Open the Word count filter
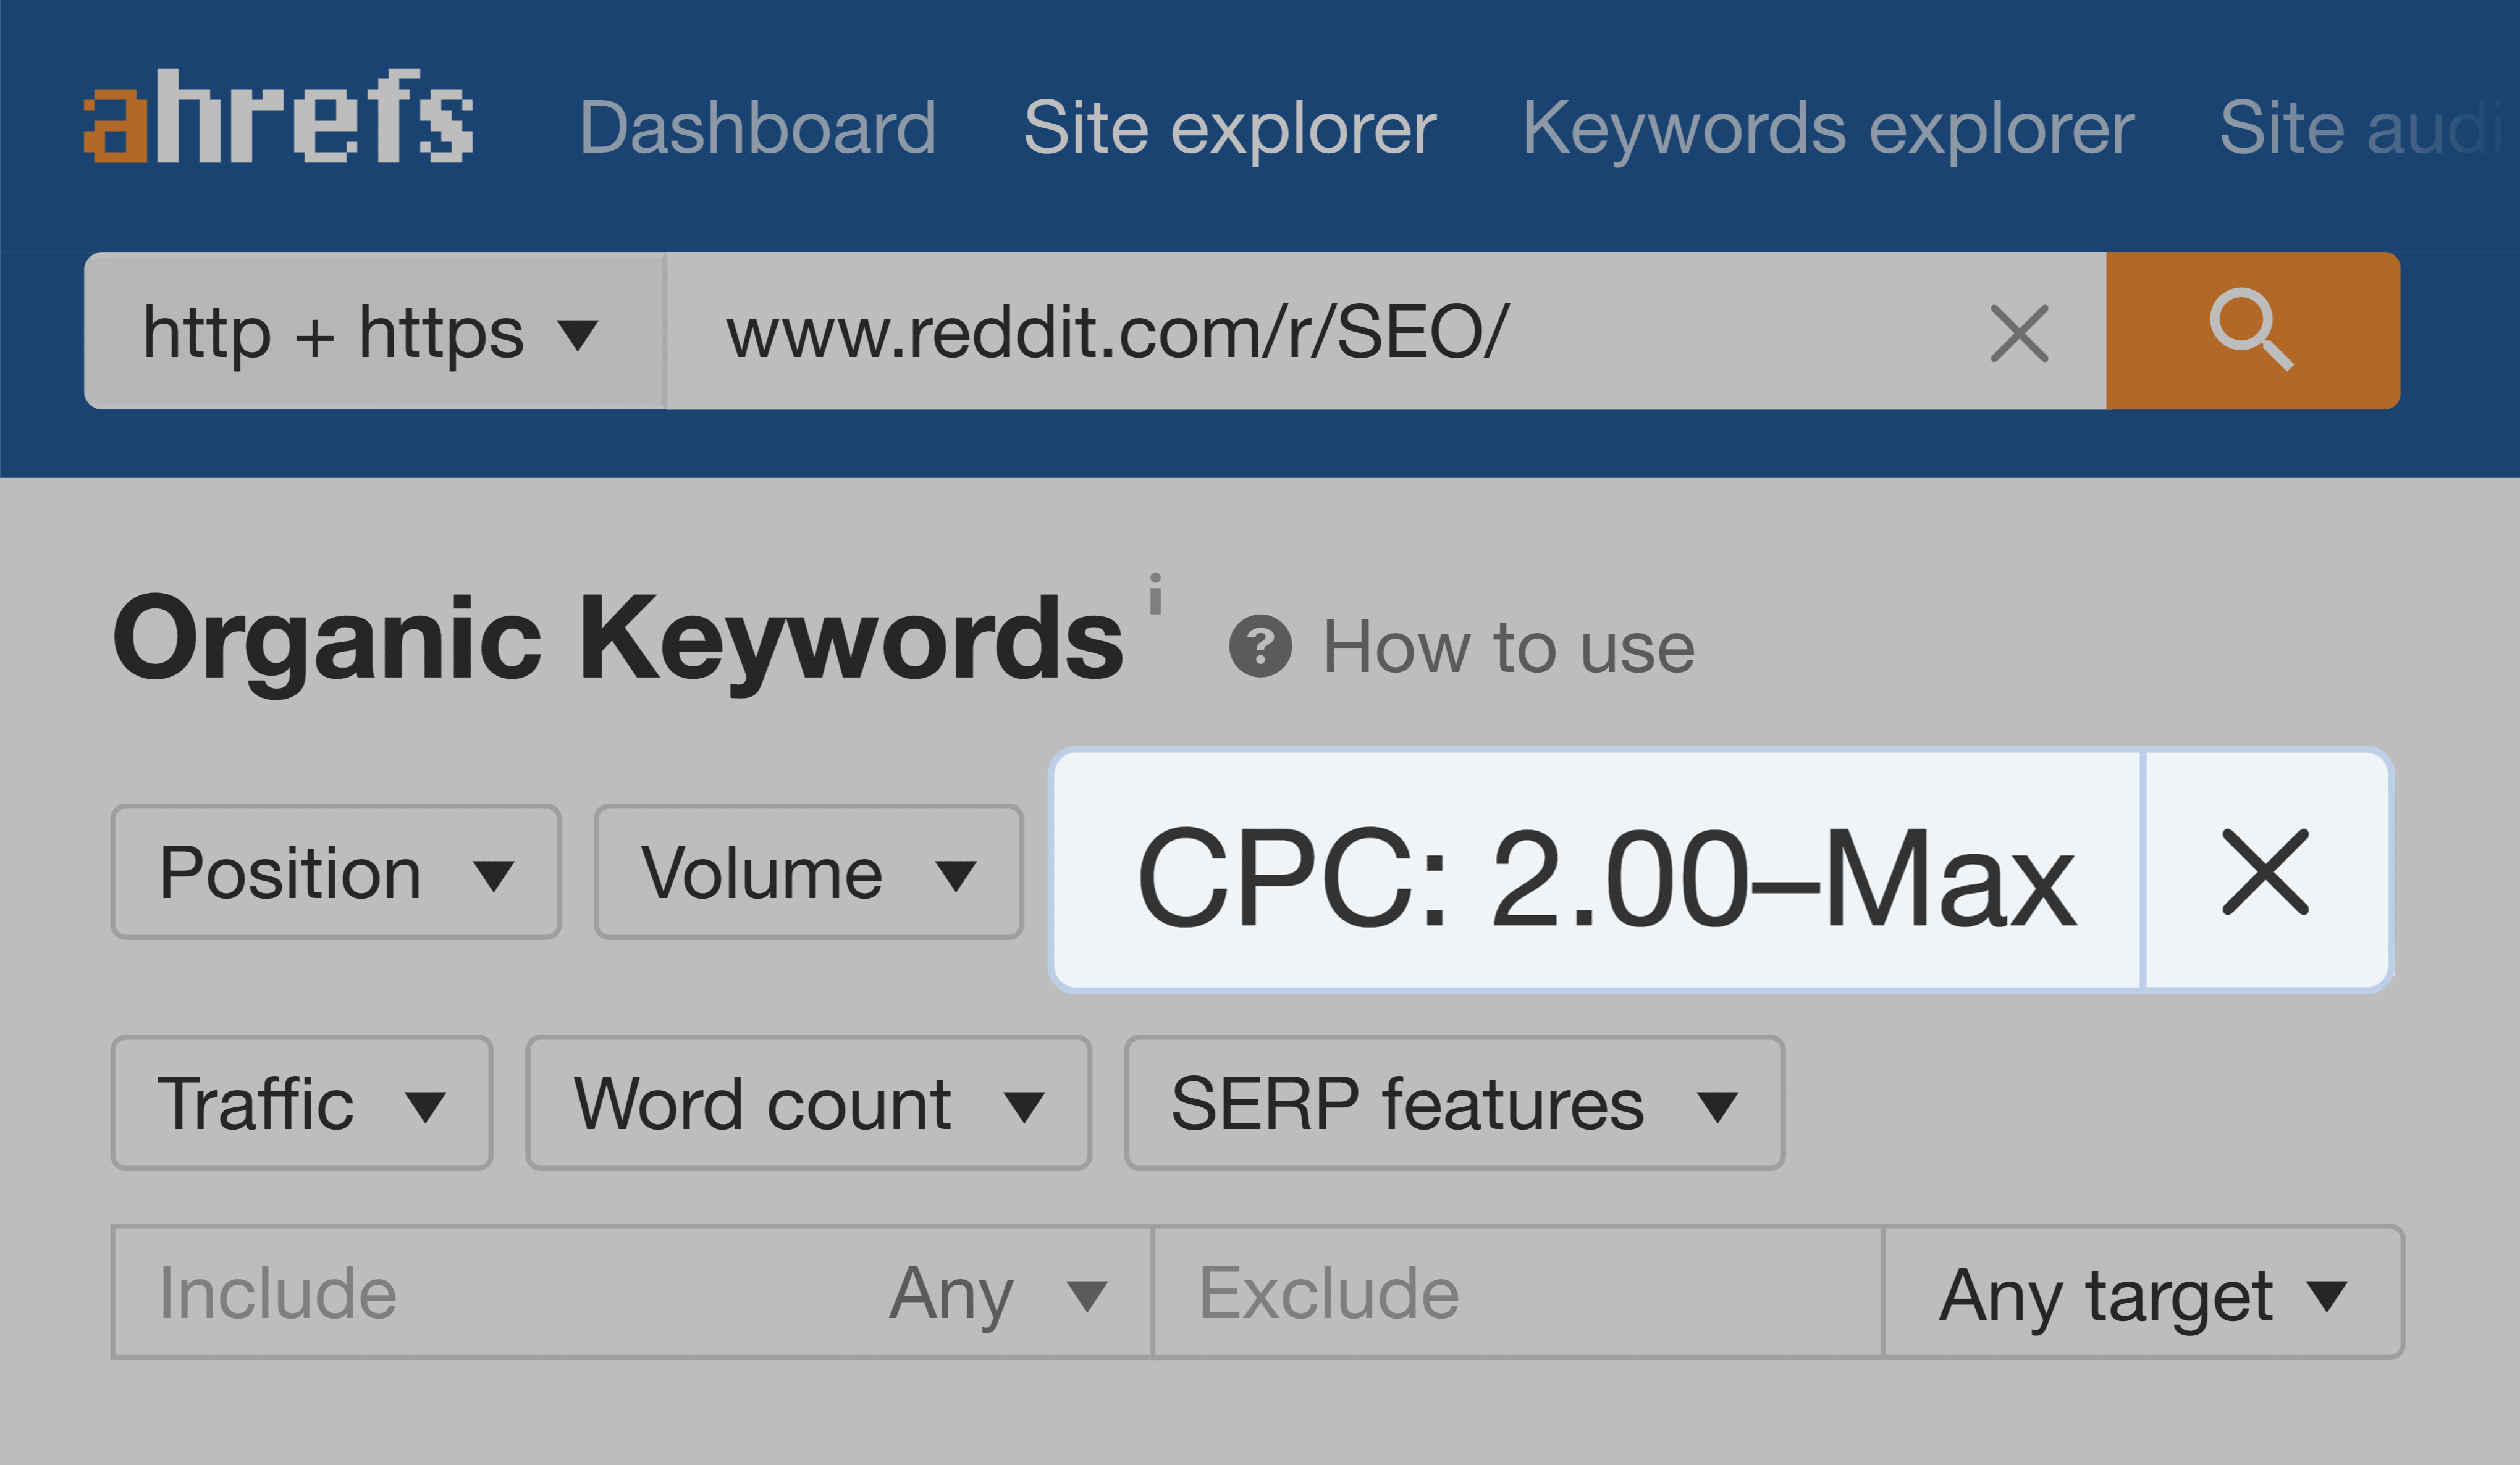Viewport: 2520px width, 1465px height. tap(808, 1103)
